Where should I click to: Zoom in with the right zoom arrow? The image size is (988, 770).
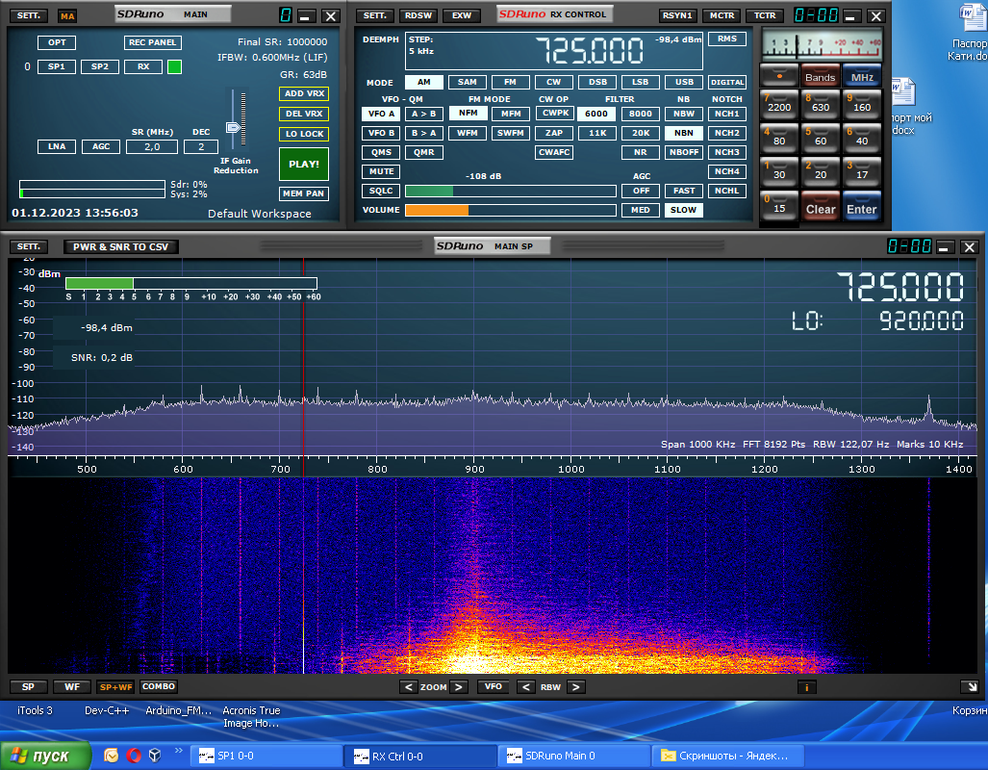pos(459,687)
